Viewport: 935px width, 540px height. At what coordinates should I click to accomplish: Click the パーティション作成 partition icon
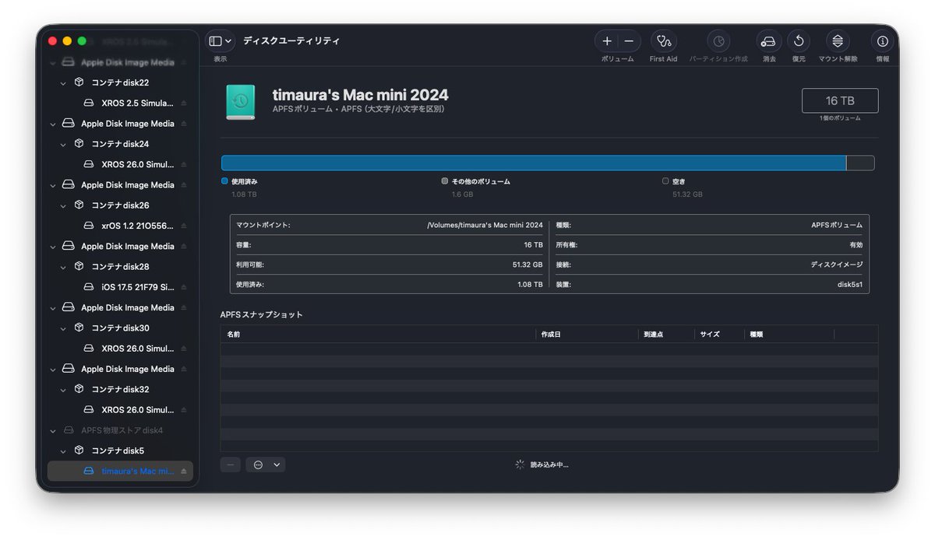[718, 41]
